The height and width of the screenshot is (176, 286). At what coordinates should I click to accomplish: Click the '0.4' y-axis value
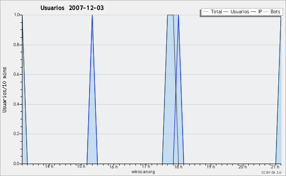coord(16,104)
